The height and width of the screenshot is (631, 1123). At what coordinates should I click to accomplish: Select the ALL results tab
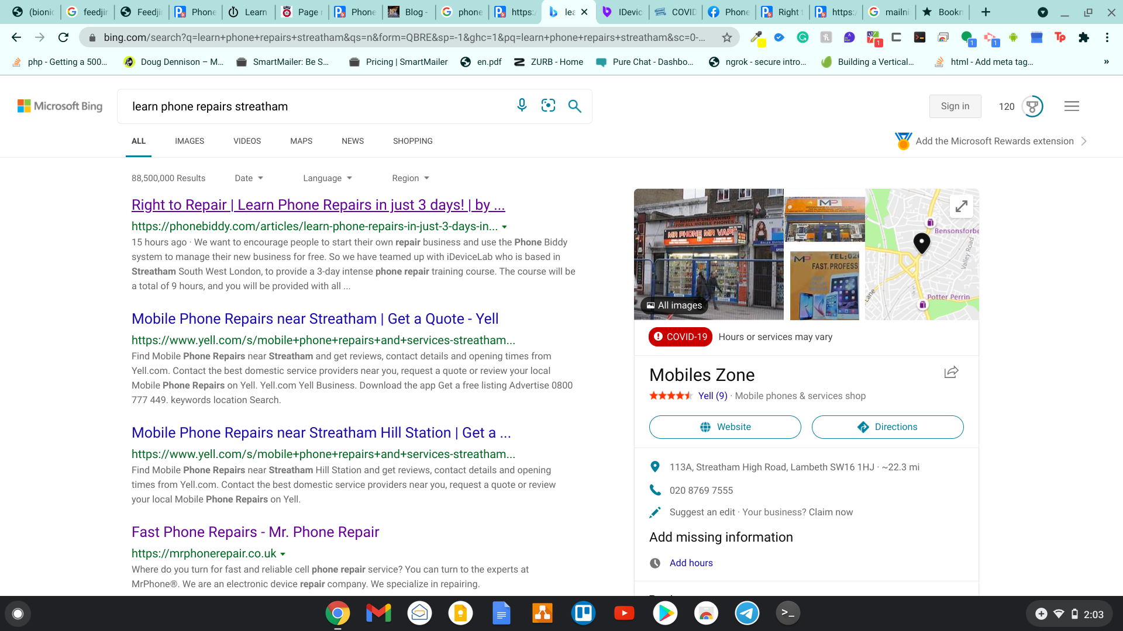point(139,141)
